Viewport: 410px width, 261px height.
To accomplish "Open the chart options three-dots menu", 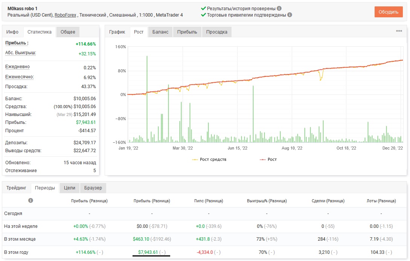I will click(x=399, y=31).
